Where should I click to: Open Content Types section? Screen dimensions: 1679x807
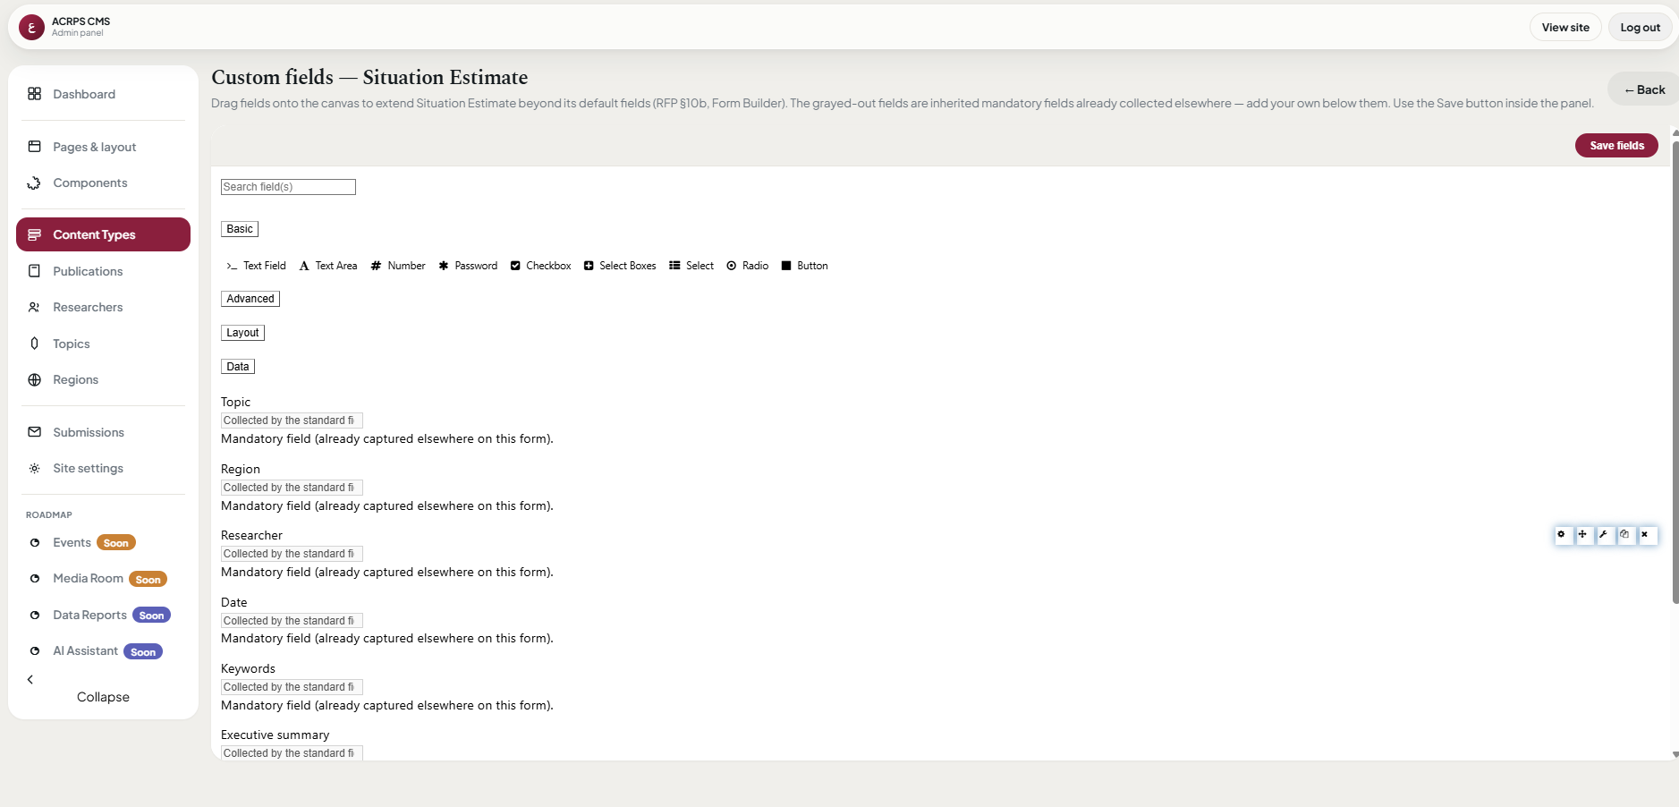103,234
